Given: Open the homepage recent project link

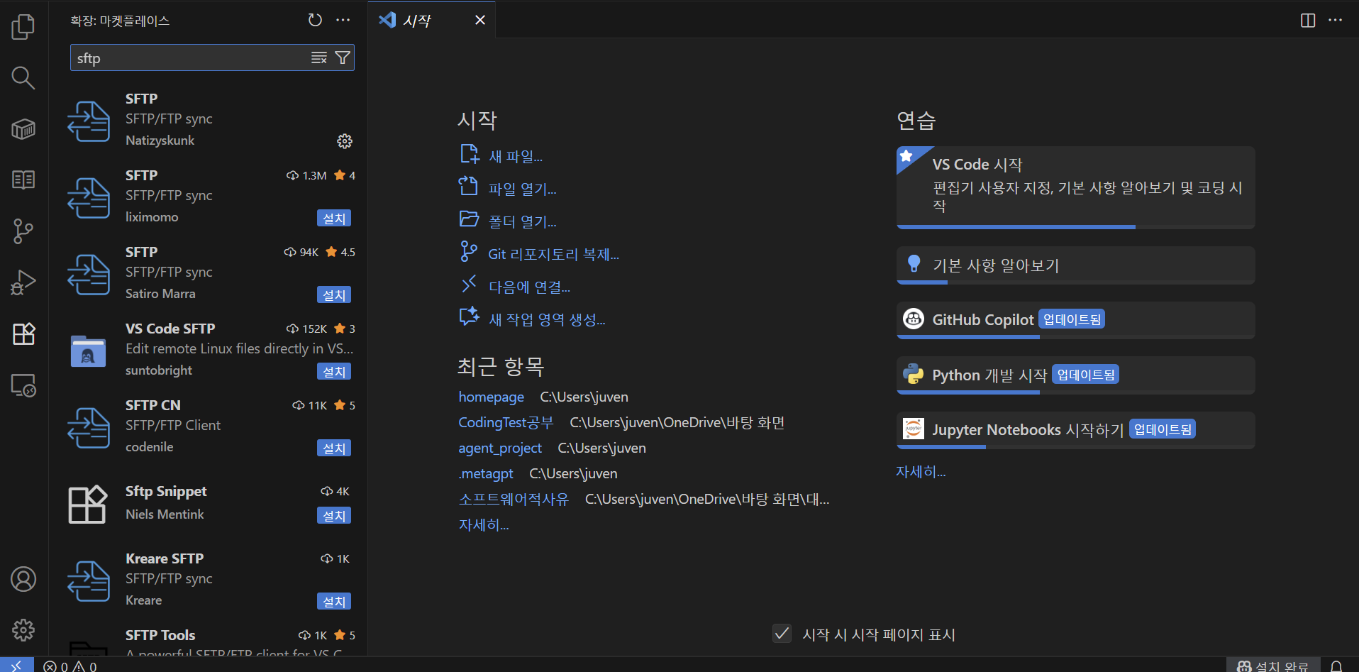Looking at the screenshot, I should [x=491, y=397].
